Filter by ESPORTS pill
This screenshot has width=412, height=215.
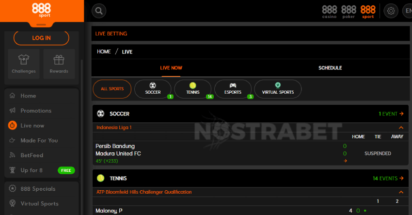click(233, 89)
